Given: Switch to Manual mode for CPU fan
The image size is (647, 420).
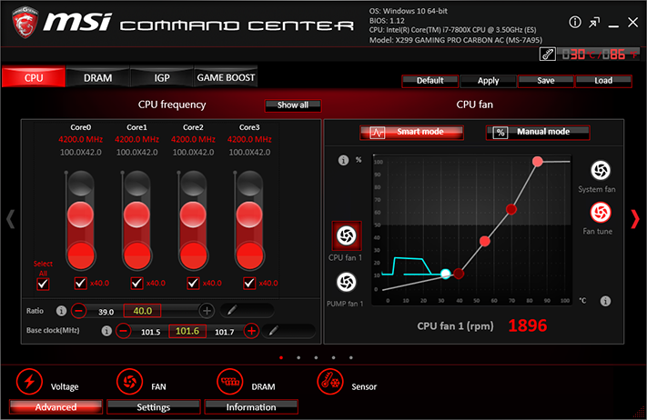Looking at the screenshot, I should pyautogui.click(x=538, y=133).
